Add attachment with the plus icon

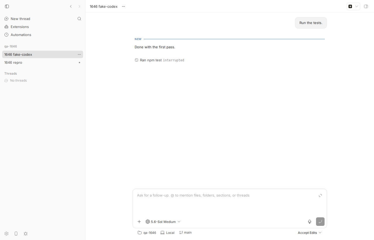pos(139,222)
